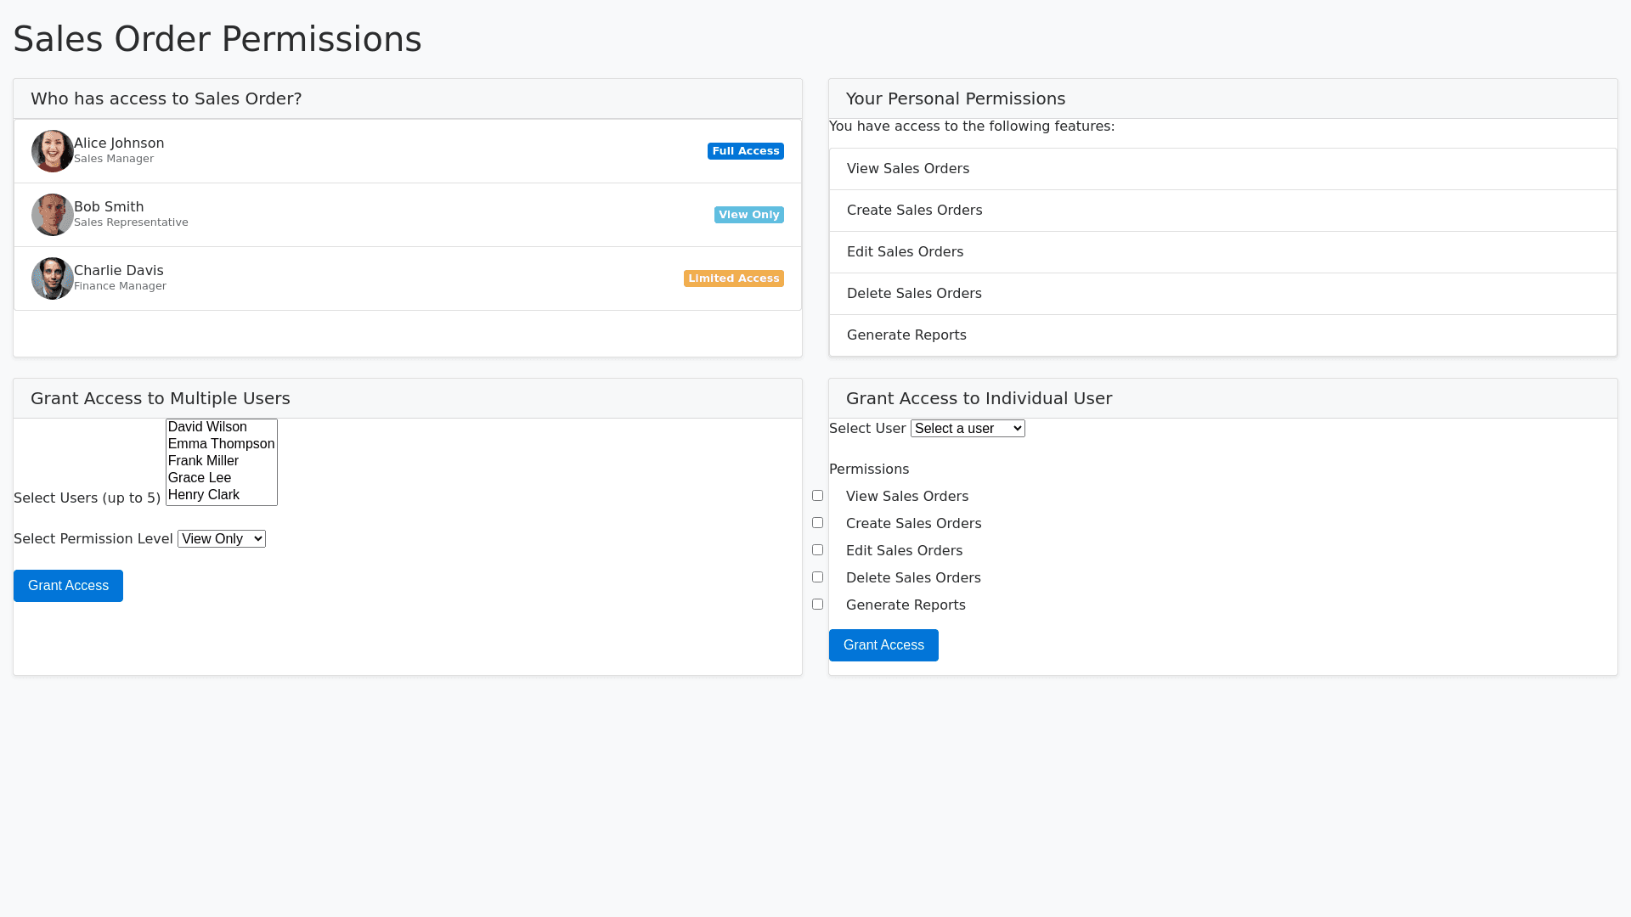The width and height of the screenshot is (1631, 917).
Task: Click the Full Access badge
Action: coord(745,151)
